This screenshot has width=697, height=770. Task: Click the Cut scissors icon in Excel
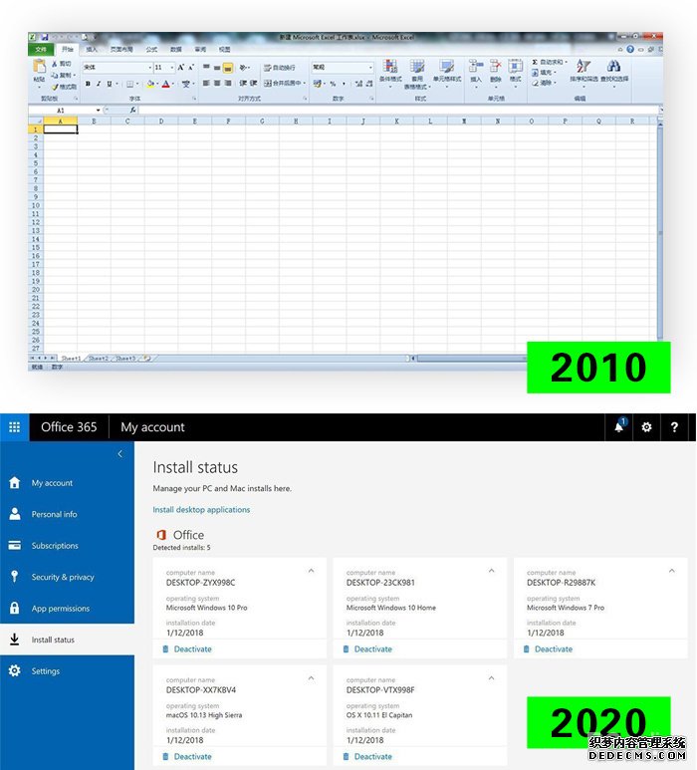point(55,64)
